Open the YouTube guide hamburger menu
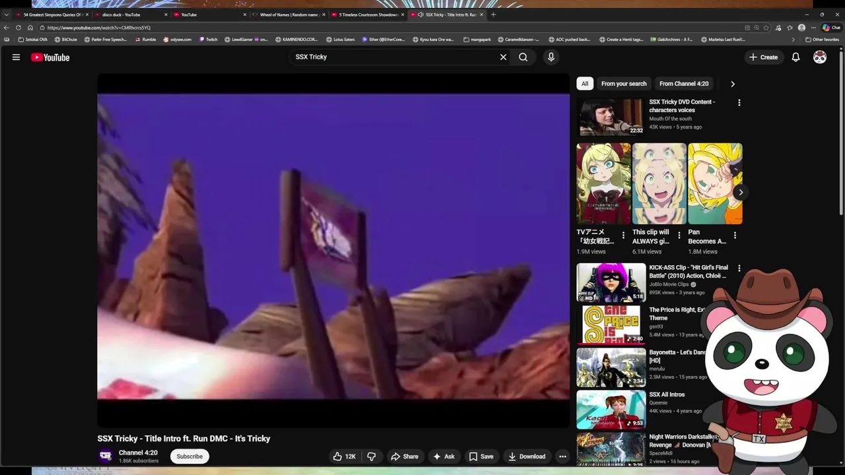The width and height of the screenshot is (845, 475). click(x=16, y=57)
